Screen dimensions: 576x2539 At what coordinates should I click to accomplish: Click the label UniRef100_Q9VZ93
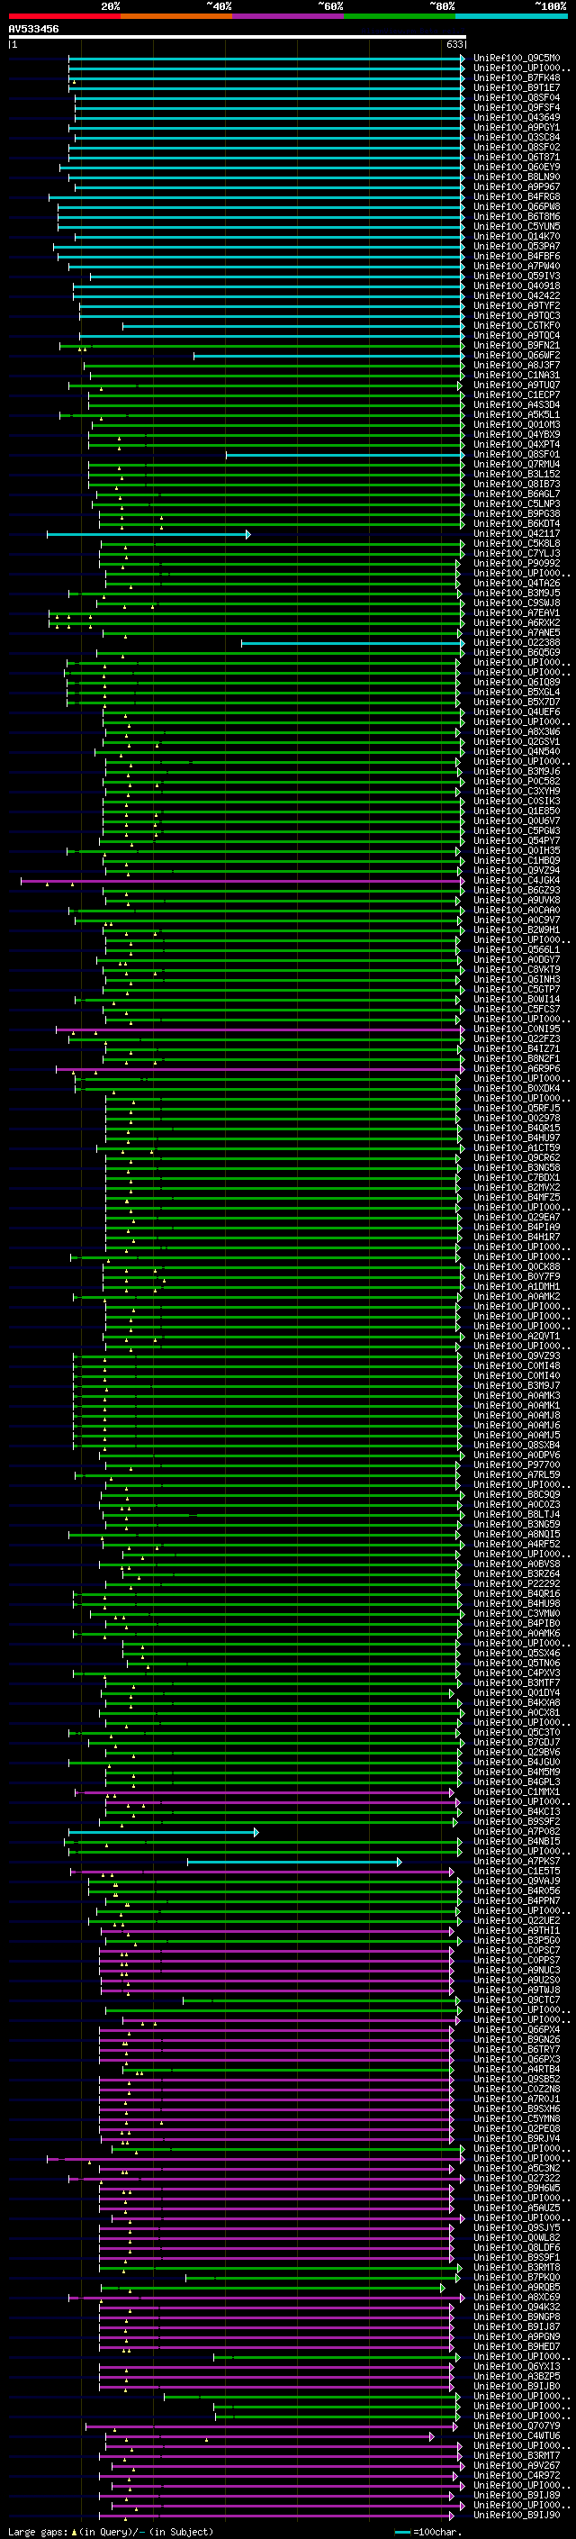(x=517, y=1356)
